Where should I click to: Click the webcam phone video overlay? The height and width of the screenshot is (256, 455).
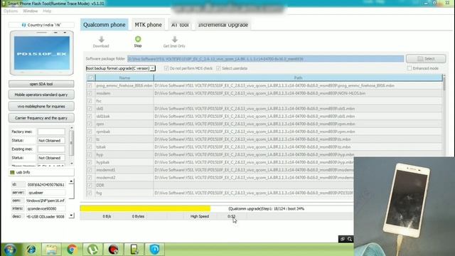(405, 206)
